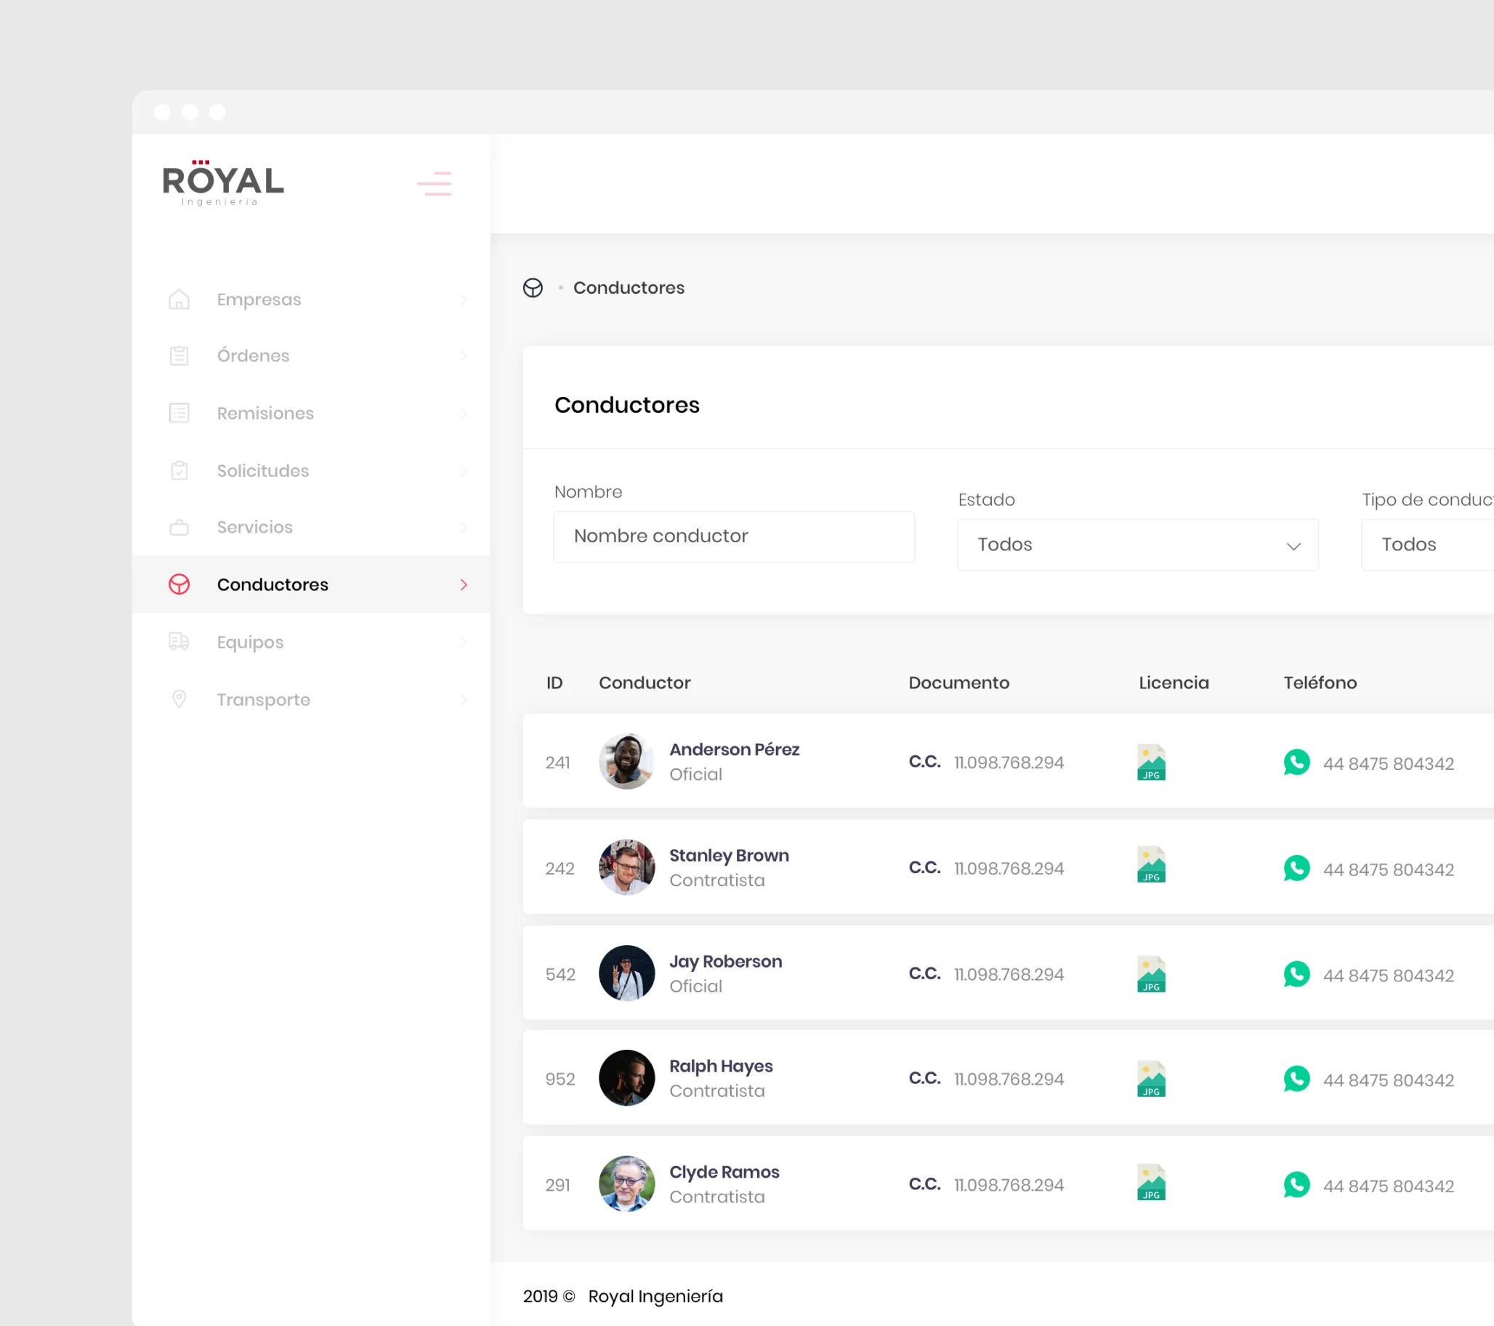Click Royal Ingeniería footer text
1494x1326 pixels.
point(655,1297)
